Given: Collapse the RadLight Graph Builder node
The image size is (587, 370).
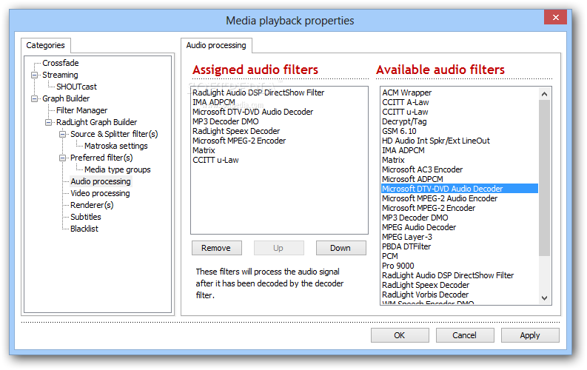Looking at the screenshot, I should [48, 122].
